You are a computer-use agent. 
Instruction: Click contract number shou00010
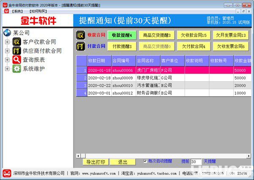click(124, 85)
